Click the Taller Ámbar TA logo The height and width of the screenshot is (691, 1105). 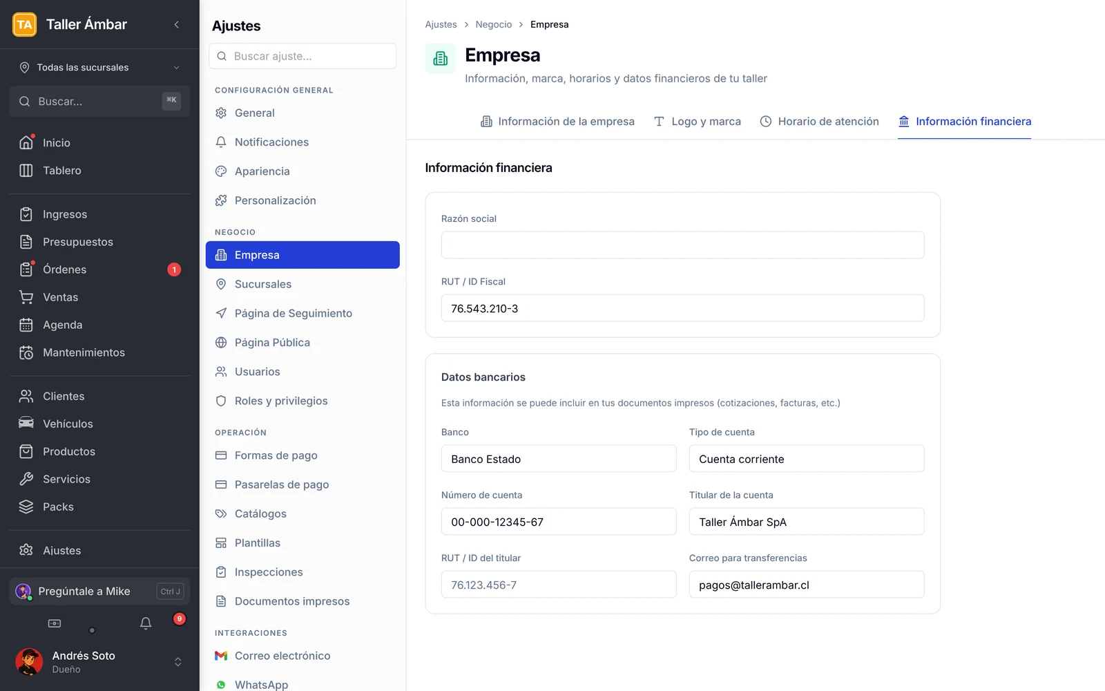[x=25, y=25]
